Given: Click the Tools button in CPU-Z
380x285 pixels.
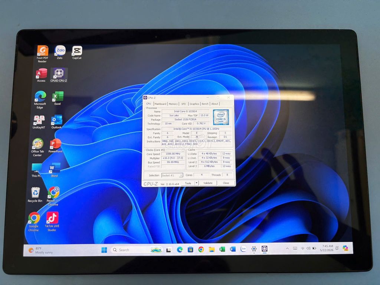Looking at the screenshot, I should coord(188,183).
